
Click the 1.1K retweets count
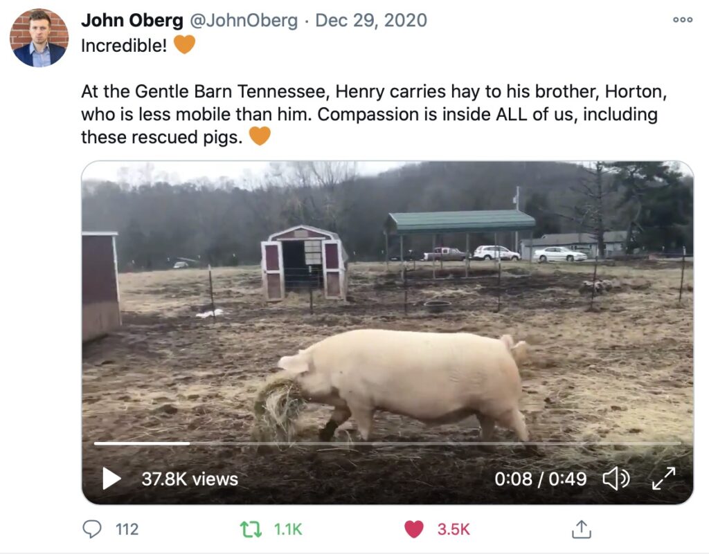(288, 529)
